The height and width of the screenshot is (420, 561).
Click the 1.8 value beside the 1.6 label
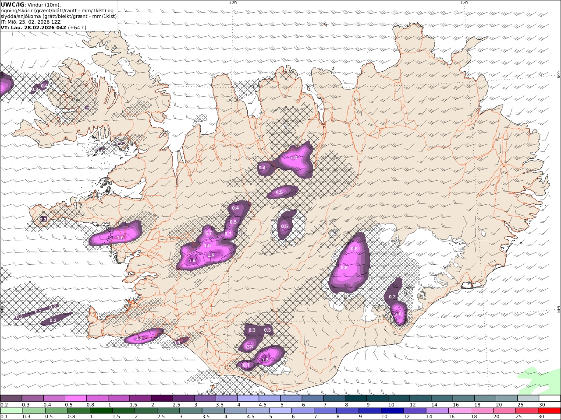pos(192,260)
